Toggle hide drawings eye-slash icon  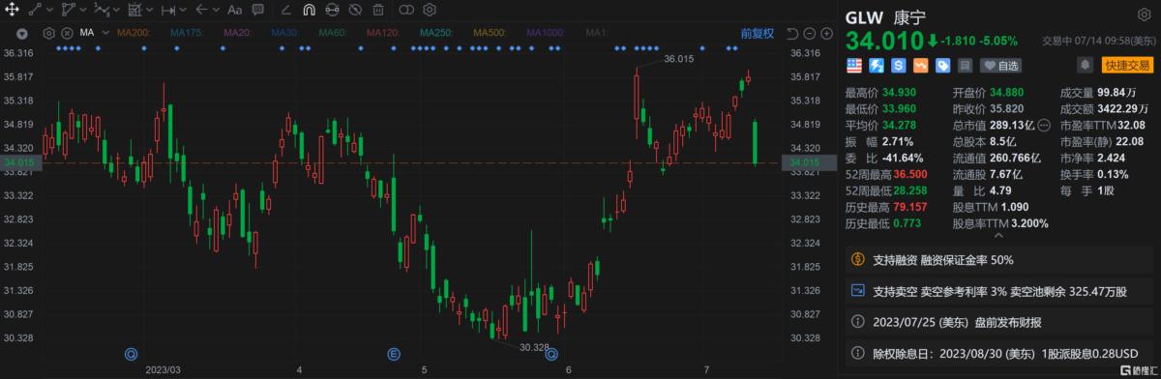pos(354,11)
